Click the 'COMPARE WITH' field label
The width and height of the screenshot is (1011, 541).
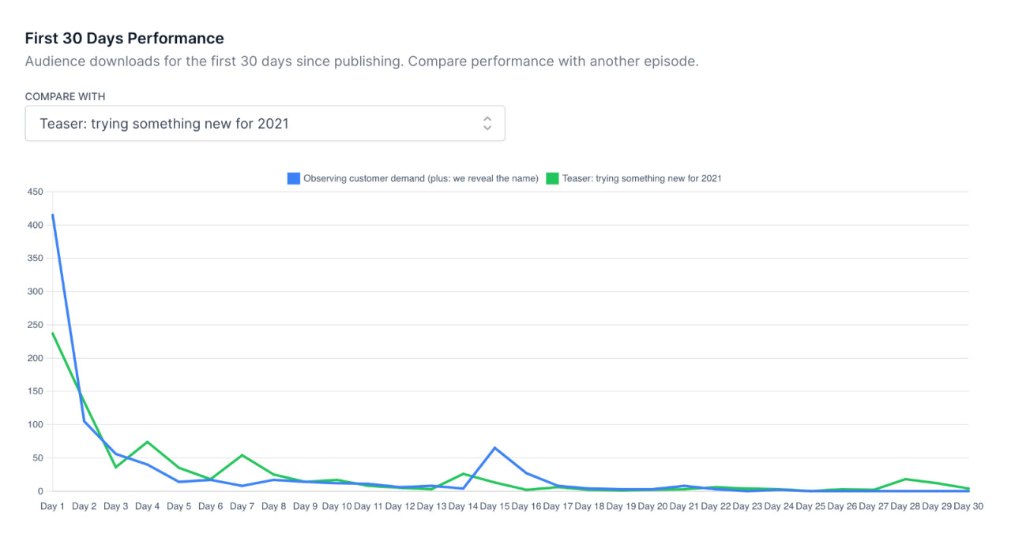(66, 96)
